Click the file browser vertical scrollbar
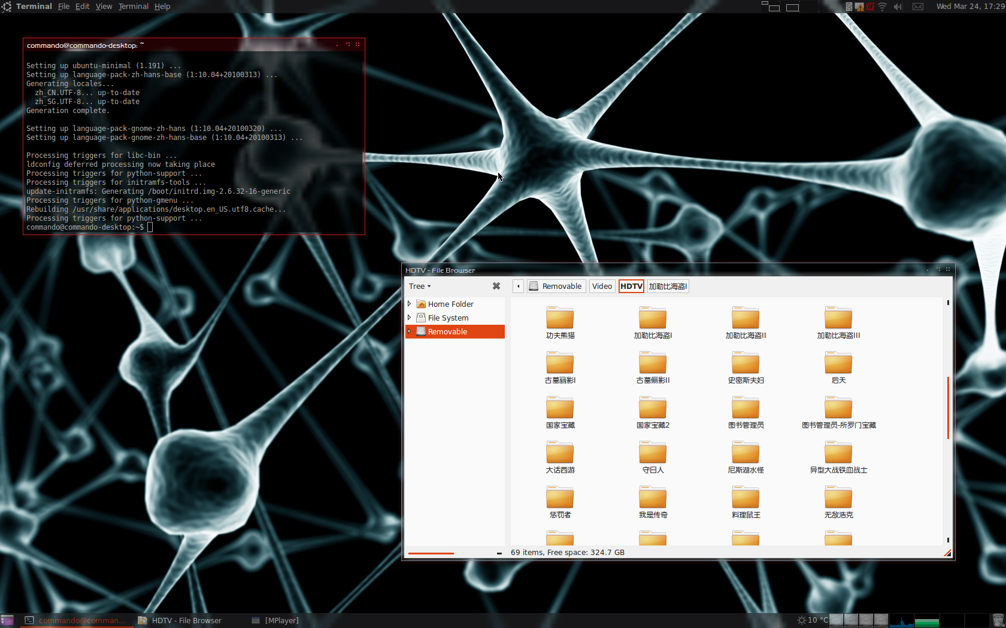Image resolution: width=1006 pixels, height=628 pixels. pos(948,407)
